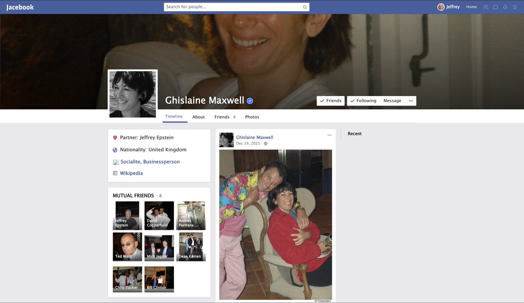
Task: Click the globe icon next to Nationality
Action: coord(115,150)
